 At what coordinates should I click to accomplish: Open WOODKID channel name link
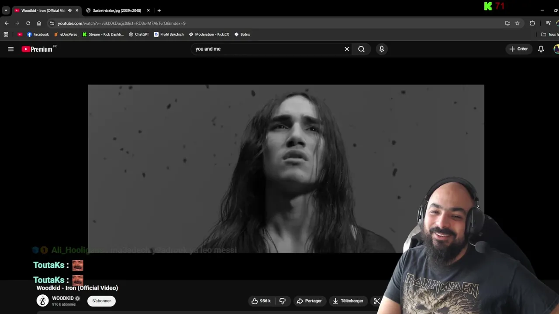click(x=62, y=298)
